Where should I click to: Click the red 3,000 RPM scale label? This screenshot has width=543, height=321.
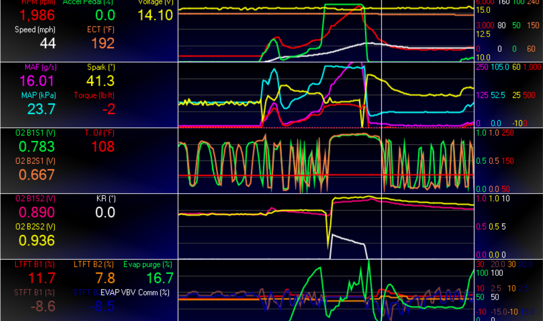click(x=485, y=25)
